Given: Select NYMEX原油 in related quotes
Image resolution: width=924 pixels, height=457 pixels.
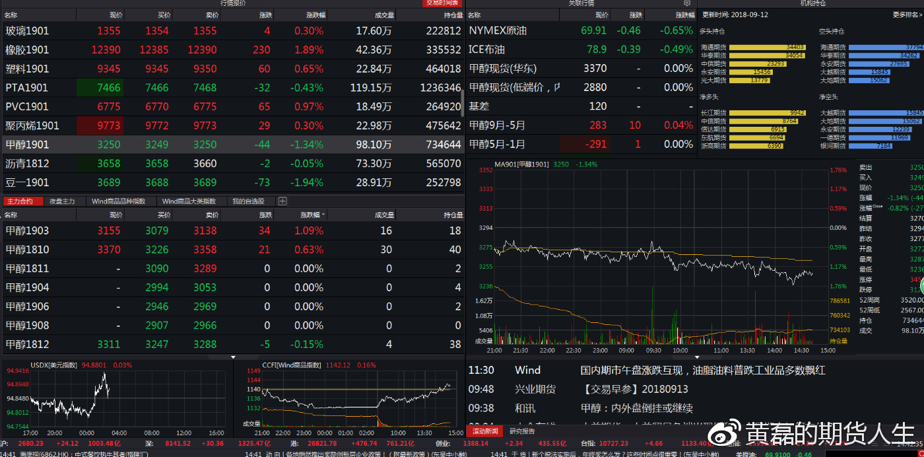Looking at the screenshot, I should [581, 30].
